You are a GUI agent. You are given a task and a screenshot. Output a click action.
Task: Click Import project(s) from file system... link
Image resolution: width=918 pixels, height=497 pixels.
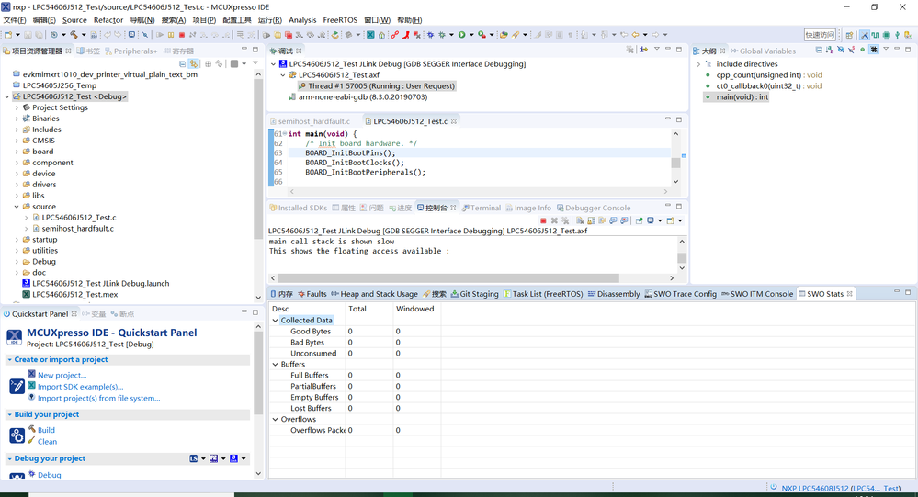click(98, 398)
